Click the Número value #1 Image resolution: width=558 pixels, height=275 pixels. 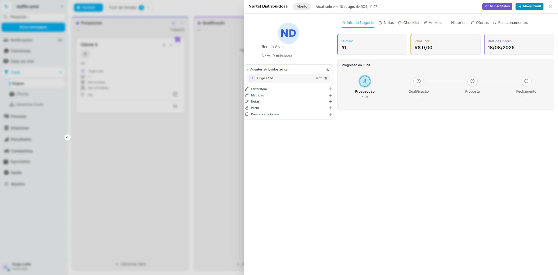click(x=344, y=48)
